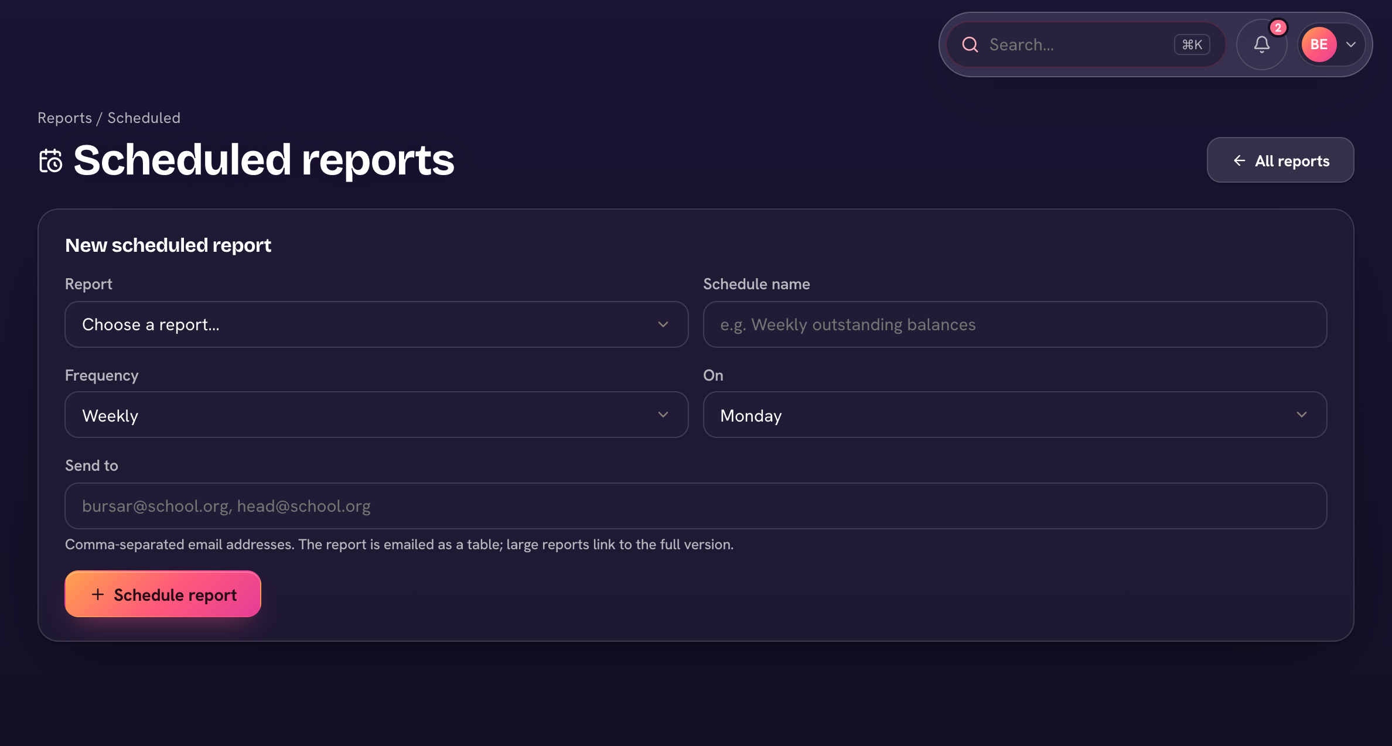Open the On Monday dropdown
Screen dimensions: 1392x746
point(1015,415)
